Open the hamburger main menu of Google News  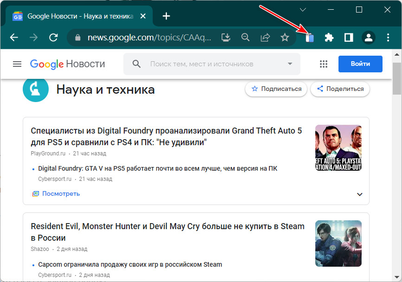click(17, 64)
